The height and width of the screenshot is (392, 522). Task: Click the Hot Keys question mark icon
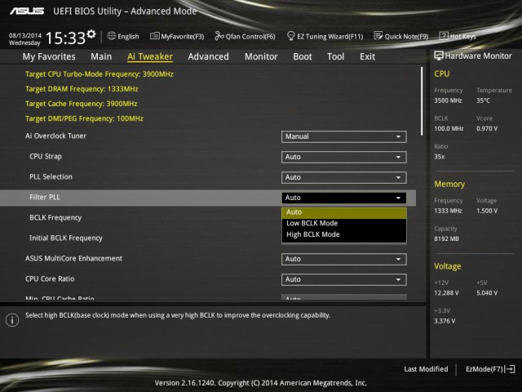point(444,36)
